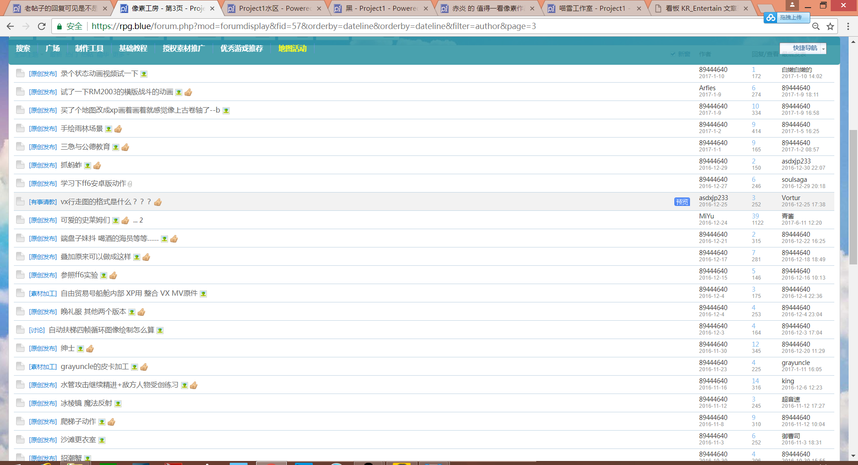Open thread 可爱的史莱姆们

tap(85, 220)
